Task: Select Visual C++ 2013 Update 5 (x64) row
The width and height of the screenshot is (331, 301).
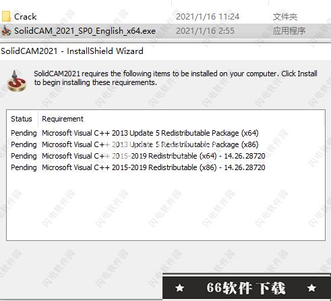Action: point(135,133)
